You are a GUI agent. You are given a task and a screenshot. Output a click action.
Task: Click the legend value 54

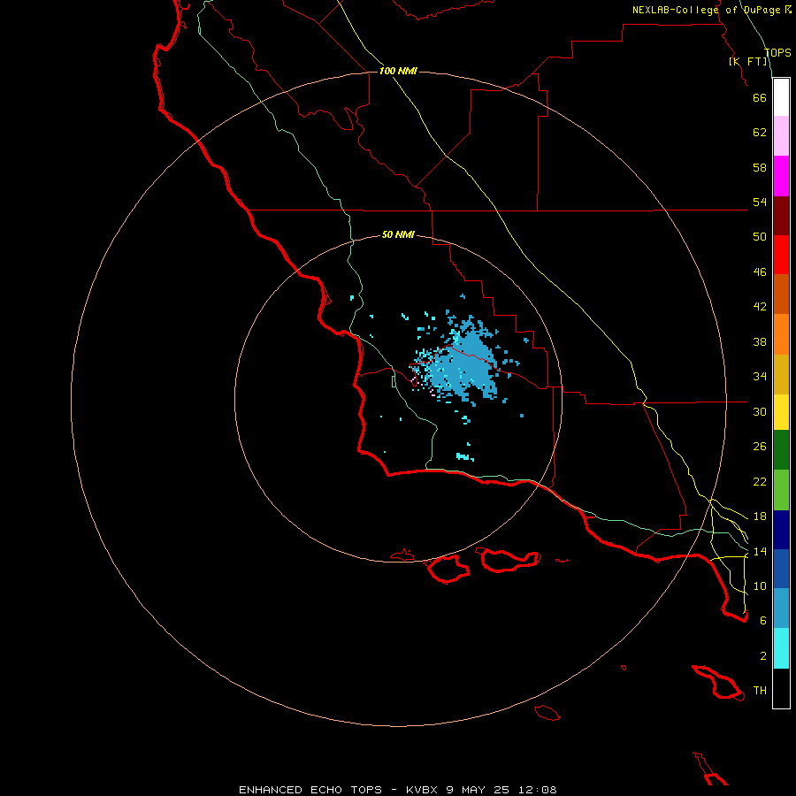[760, 202]
